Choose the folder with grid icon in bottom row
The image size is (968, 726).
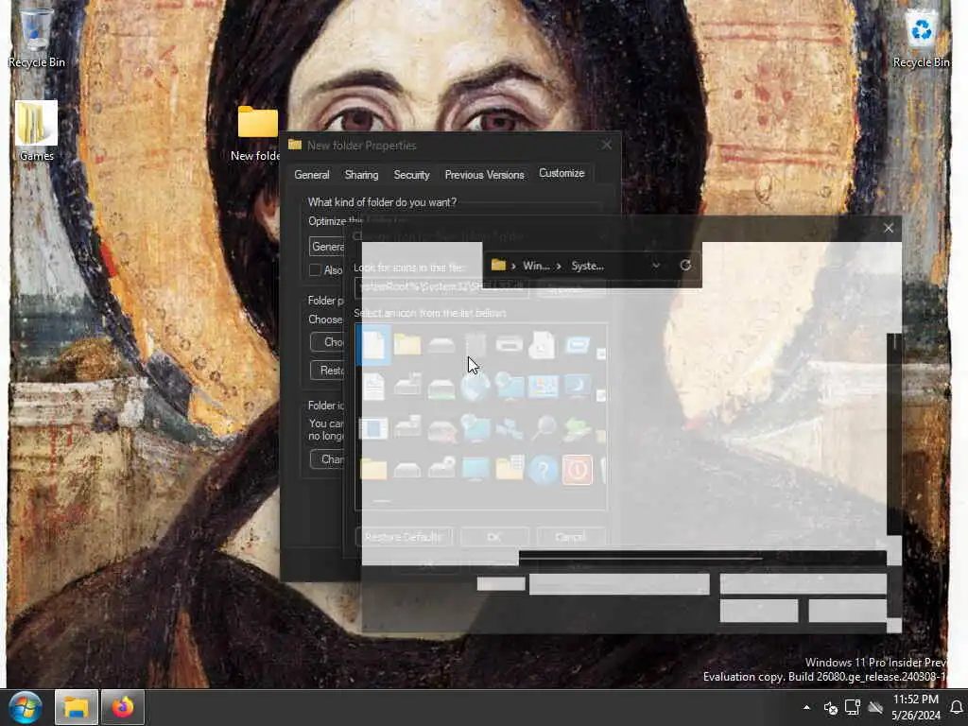coord(510,469)
